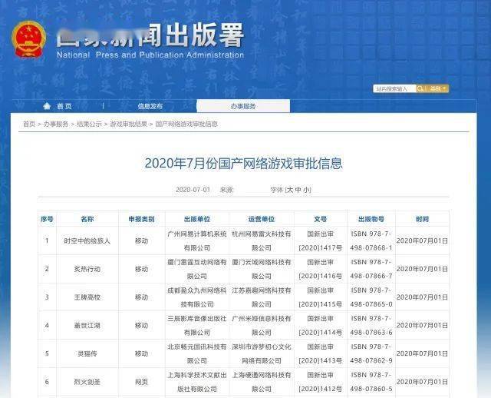491x398 pixels.
Task: Click 国产网络游戏审批信息 breadcrumb link
Action: click(x=186, y=124)
